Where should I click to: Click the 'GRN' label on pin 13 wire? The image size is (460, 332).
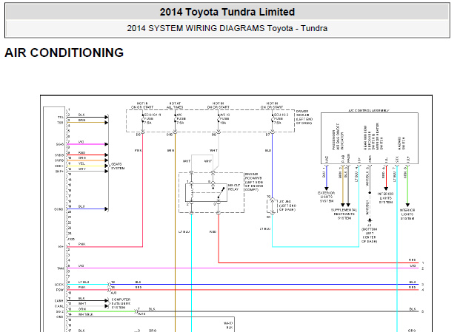(82, 309)
